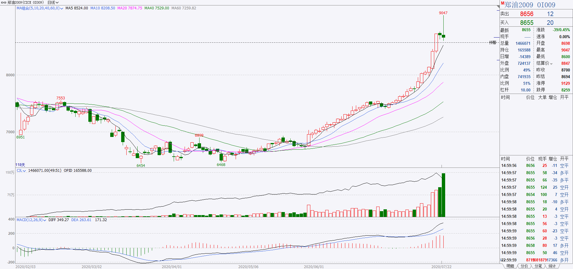The width and height of the screenshot is (573, 269).
Task: Select the MA5 8524.00 legend value
Action: [x=77, y=8]
